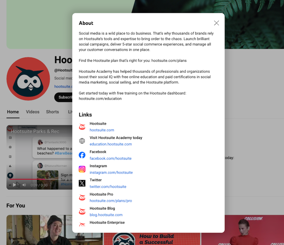Click the Facebook logo icon

[x=82, y=155]
